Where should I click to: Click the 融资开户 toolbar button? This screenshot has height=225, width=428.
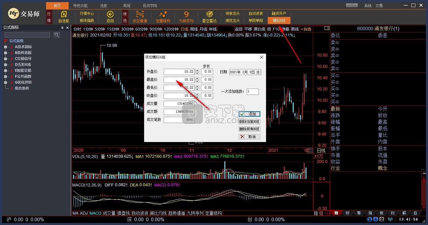coord(279,14)
